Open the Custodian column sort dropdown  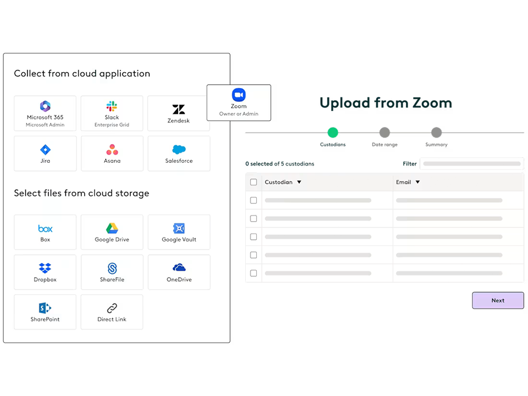(299, 182)
